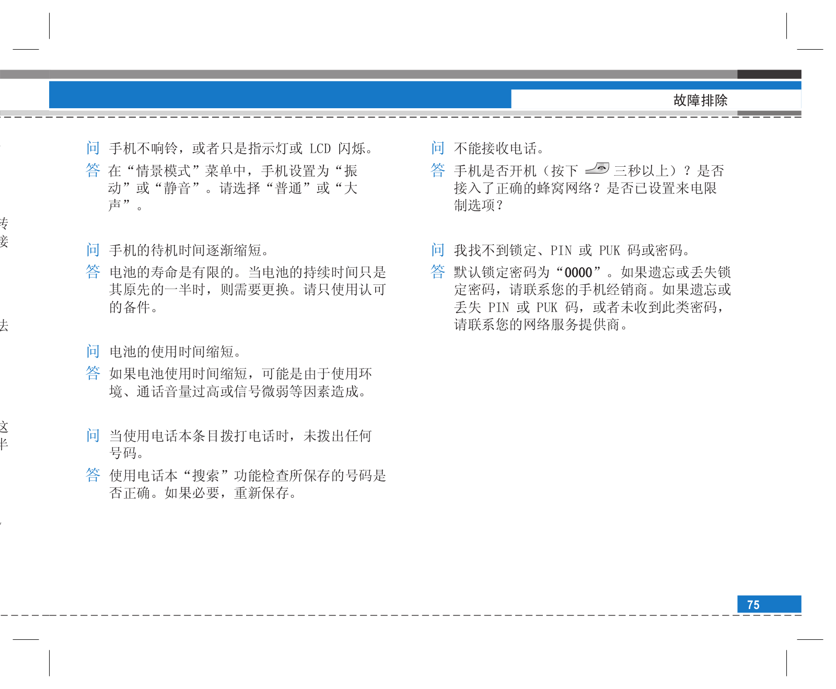
Task: Click the question 当使用电话本条目拨打电话时
Action: tap(240, 436)
